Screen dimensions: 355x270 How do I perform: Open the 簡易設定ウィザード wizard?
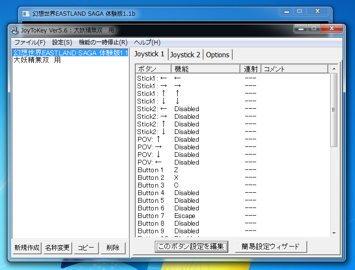(x=271, y=247)
